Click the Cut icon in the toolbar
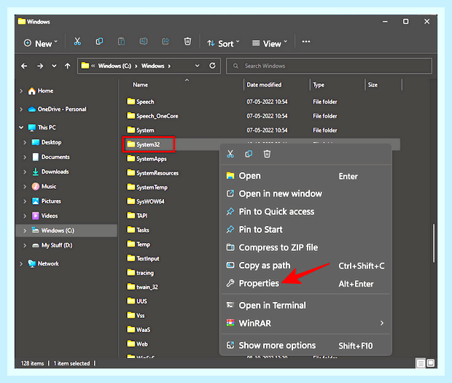 point(77,42)
